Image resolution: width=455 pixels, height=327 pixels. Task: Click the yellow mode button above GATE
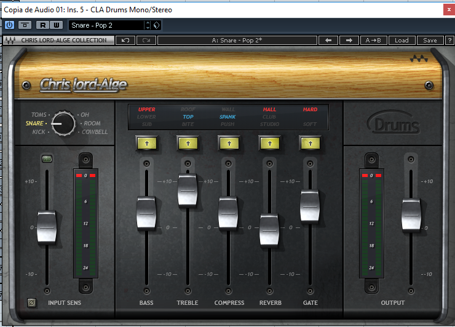pos(311,143)
